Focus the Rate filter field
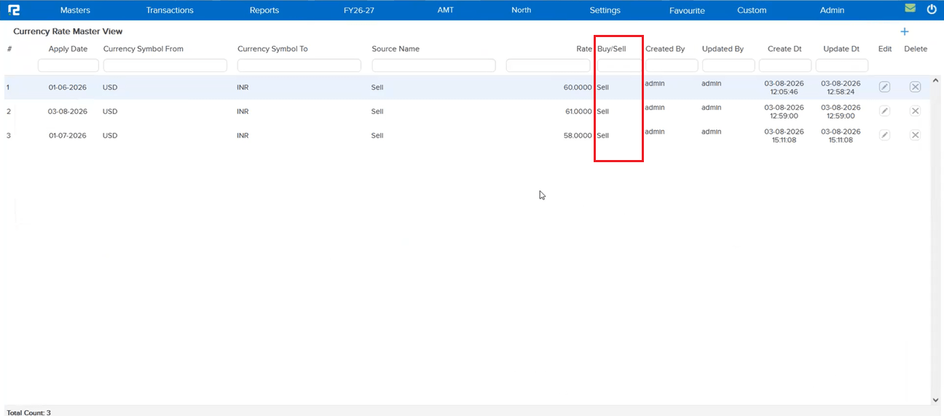This screenshot has width=944, height=416. (548, 65)
